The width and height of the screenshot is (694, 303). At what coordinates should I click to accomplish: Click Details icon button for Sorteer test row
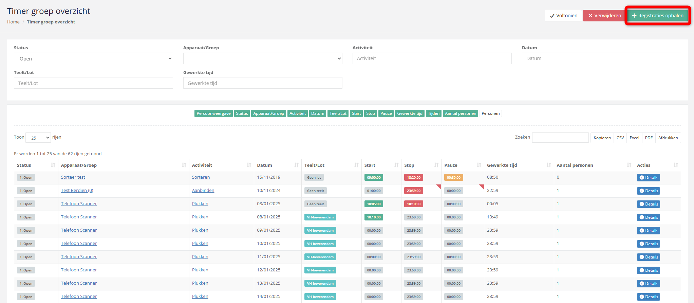[x=648, y=178]
